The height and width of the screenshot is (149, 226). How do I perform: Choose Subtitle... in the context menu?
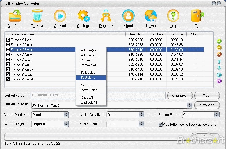pos(91,78)
